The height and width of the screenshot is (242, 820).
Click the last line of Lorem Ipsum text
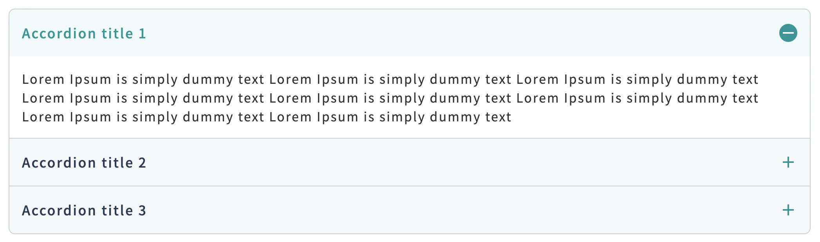266,117
